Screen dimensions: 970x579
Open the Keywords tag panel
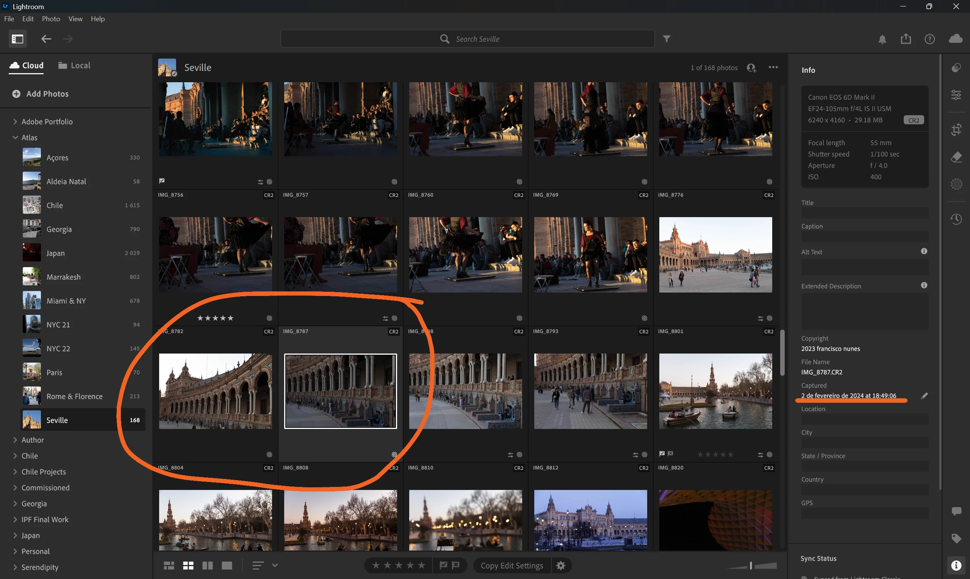click(x=956, y=539)
